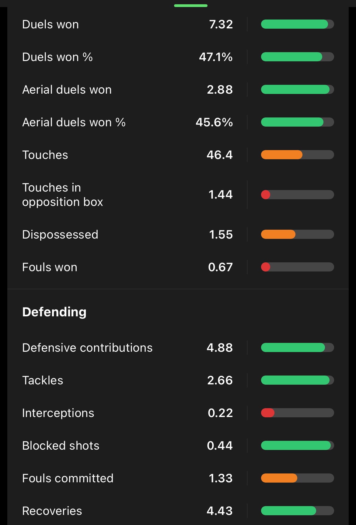The height and width of the screenshot is (525, 356).
Task: Tap the Aerial duels won % bar
Action: (x=297, y=122)
